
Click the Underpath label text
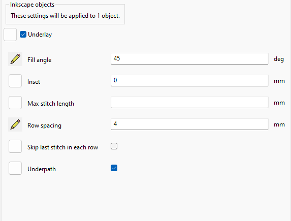pos(42,169)
